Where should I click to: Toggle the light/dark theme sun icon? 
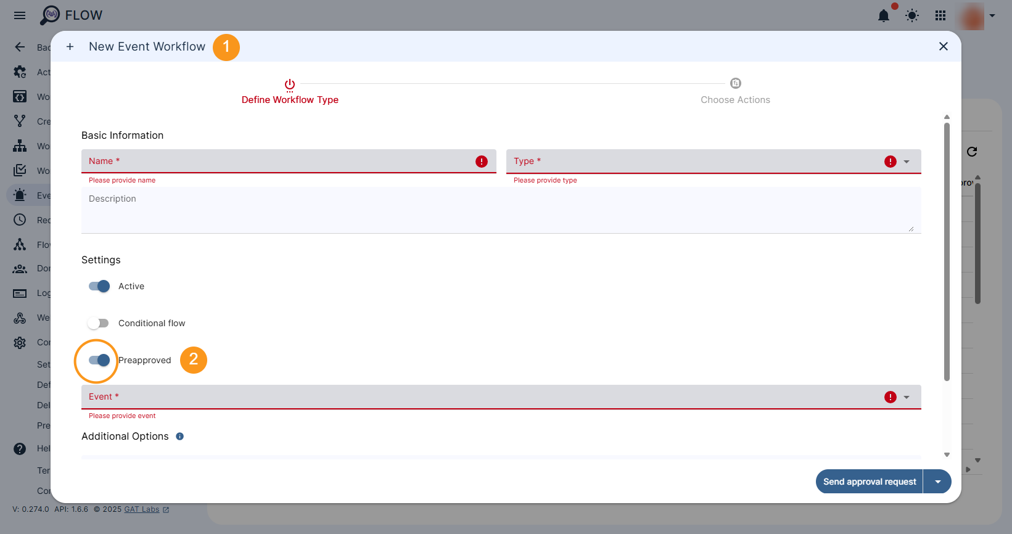point(911,16)
